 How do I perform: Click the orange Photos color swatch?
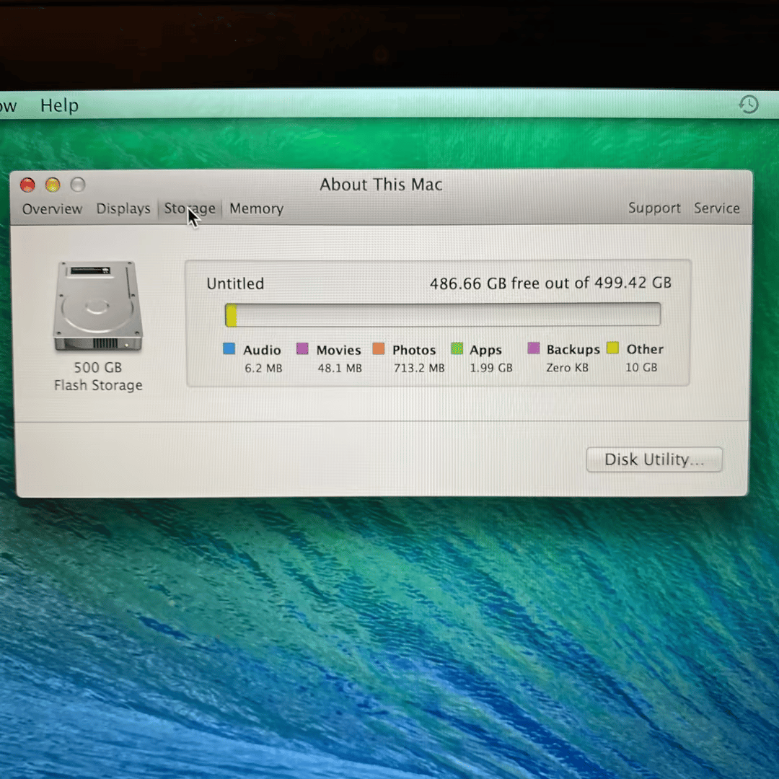point(379,348)
